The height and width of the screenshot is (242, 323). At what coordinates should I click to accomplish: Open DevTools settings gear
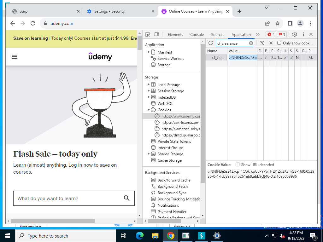click(x=295, y=35)
